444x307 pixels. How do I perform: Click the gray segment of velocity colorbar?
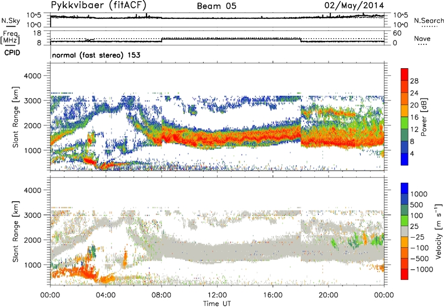(x=405, y=232)
